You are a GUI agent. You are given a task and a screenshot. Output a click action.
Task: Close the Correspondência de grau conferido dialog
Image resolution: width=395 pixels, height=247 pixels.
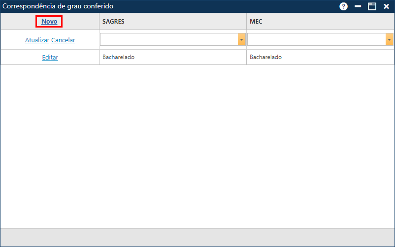point(386,6)
